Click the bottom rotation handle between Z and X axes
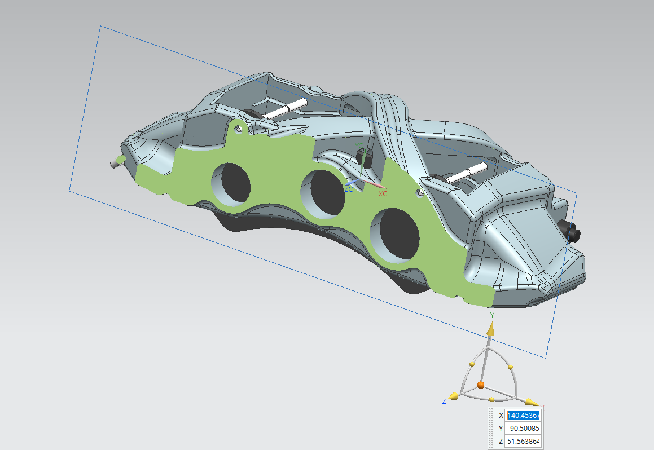This screenshot has width=654, height=450. tap(491, 400)
